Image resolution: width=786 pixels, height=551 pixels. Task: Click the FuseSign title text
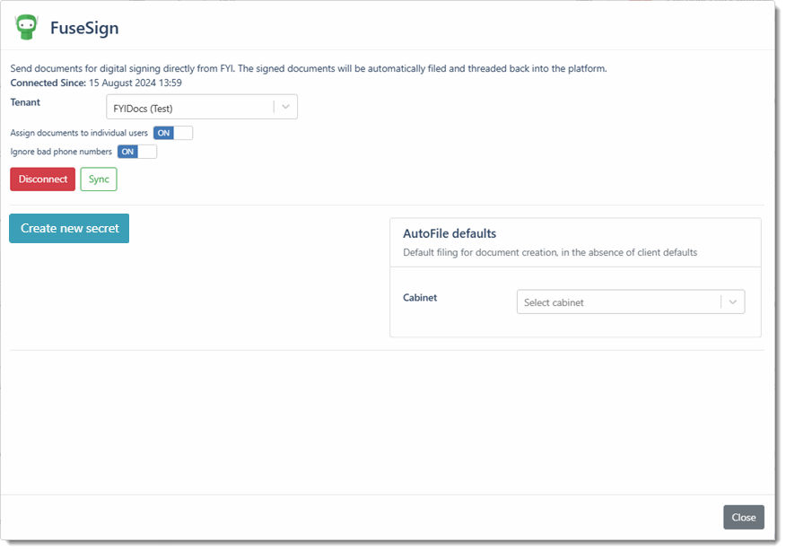click(x=84, y=28)
